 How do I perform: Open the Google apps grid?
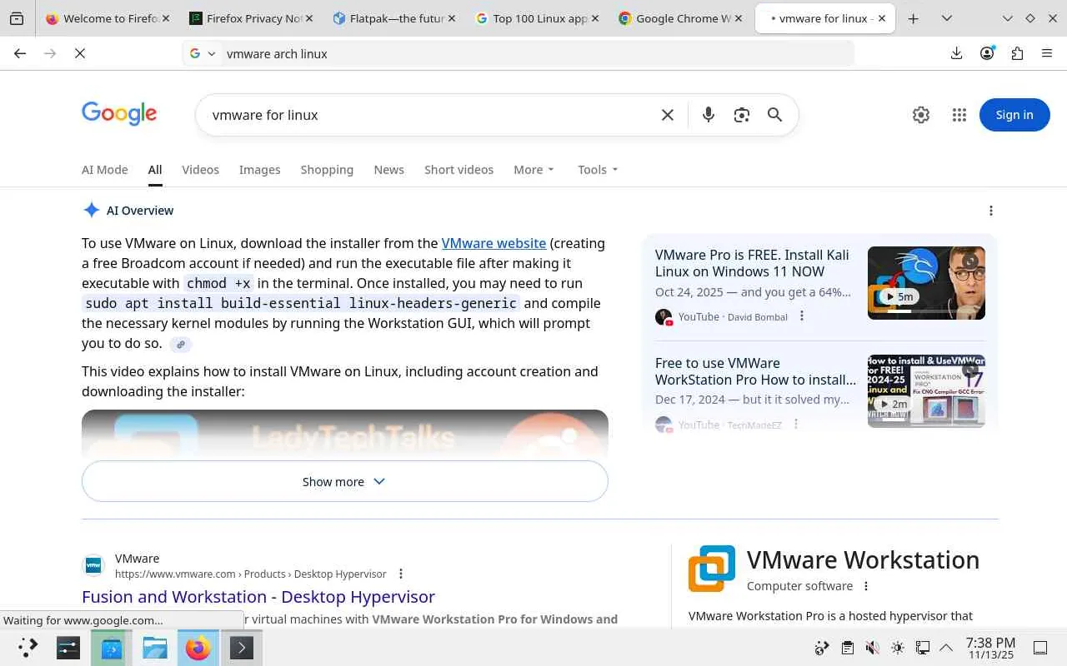pyautogui.click(x=959, y=115)
